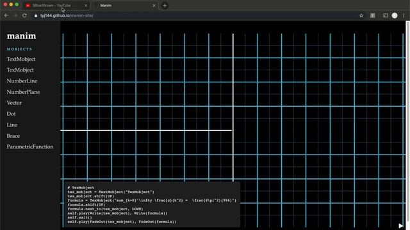Image resolution: width=410 pixels, height=230 pixels.
Task: Reload the manim-site page
Action: [x=24, y=15]
